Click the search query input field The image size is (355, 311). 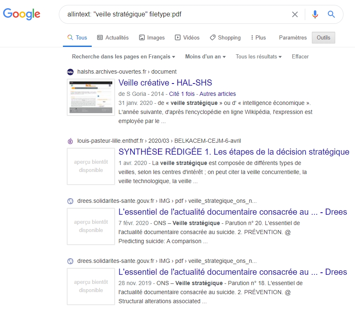pos(176,14)
